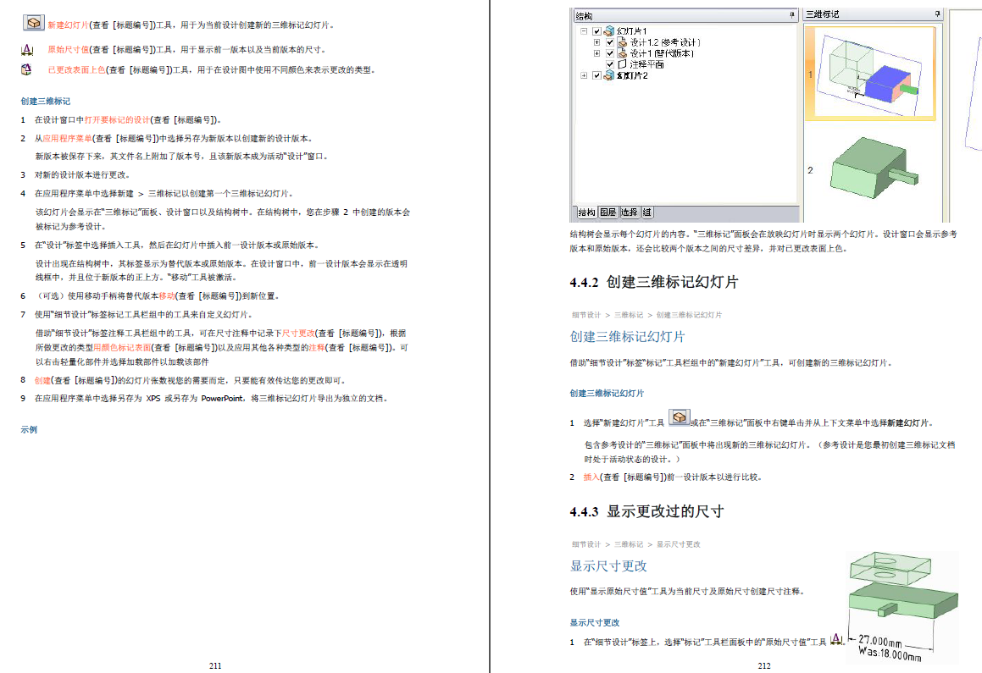This screenshot has height=673, width=982.
Task: Click the 创建三维标记 subheading on page 211
Action: click(x=45, y=102)
